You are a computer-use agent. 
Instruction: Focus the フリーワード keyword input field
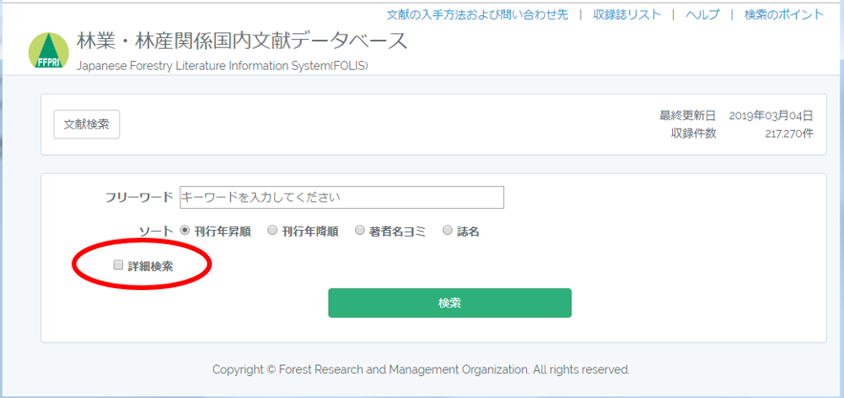coord(341,198)
